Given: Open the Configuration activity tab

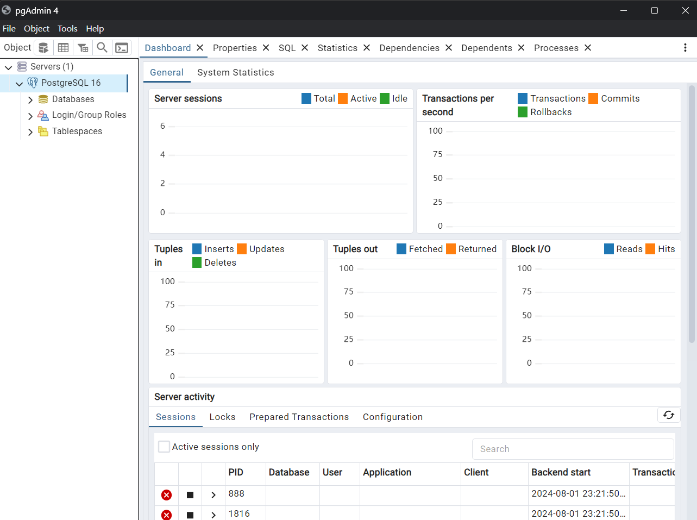Looking at the screenshot, I should coord(392,417).
